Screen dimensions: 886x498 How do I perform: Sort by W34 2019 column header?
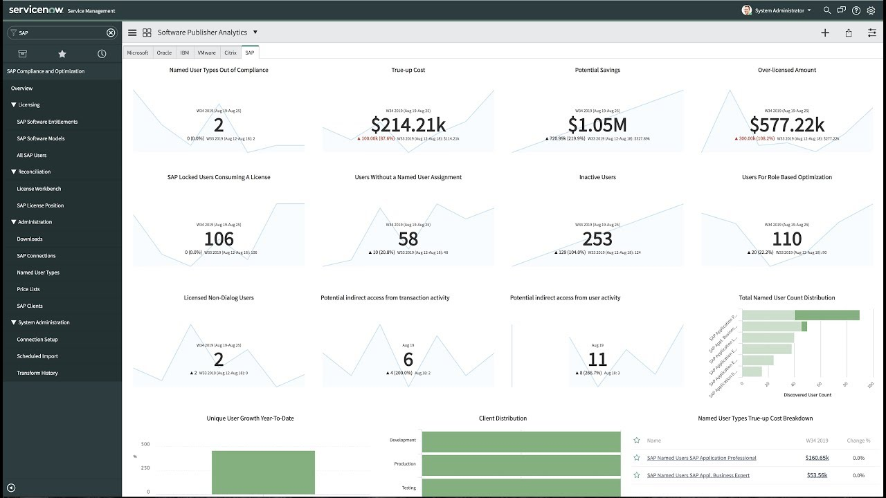pos(817,441)
